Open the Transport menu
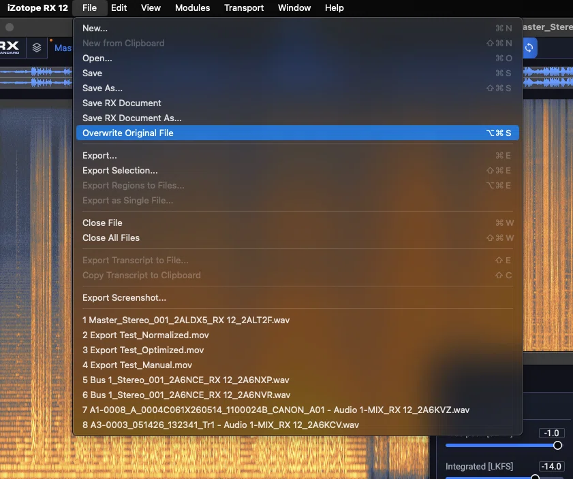Viewport: 573px width, 479px height. coord(244,7)
